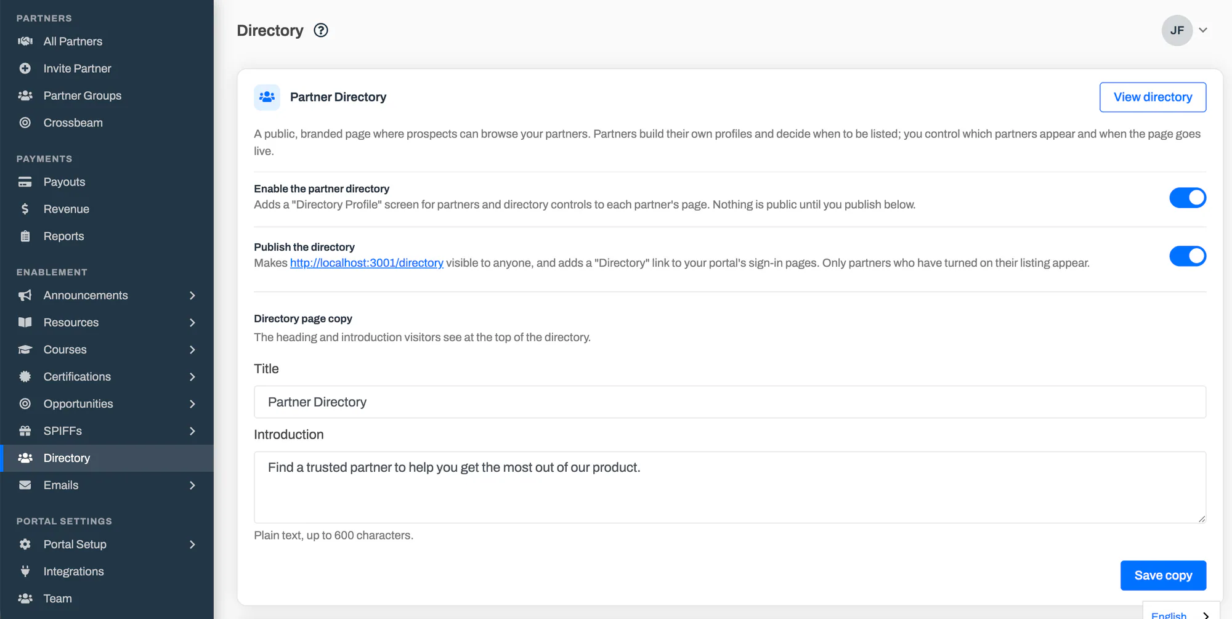Click the Save copy button
This screenshot has width=1232, height=619.
tap(1163, 575)
